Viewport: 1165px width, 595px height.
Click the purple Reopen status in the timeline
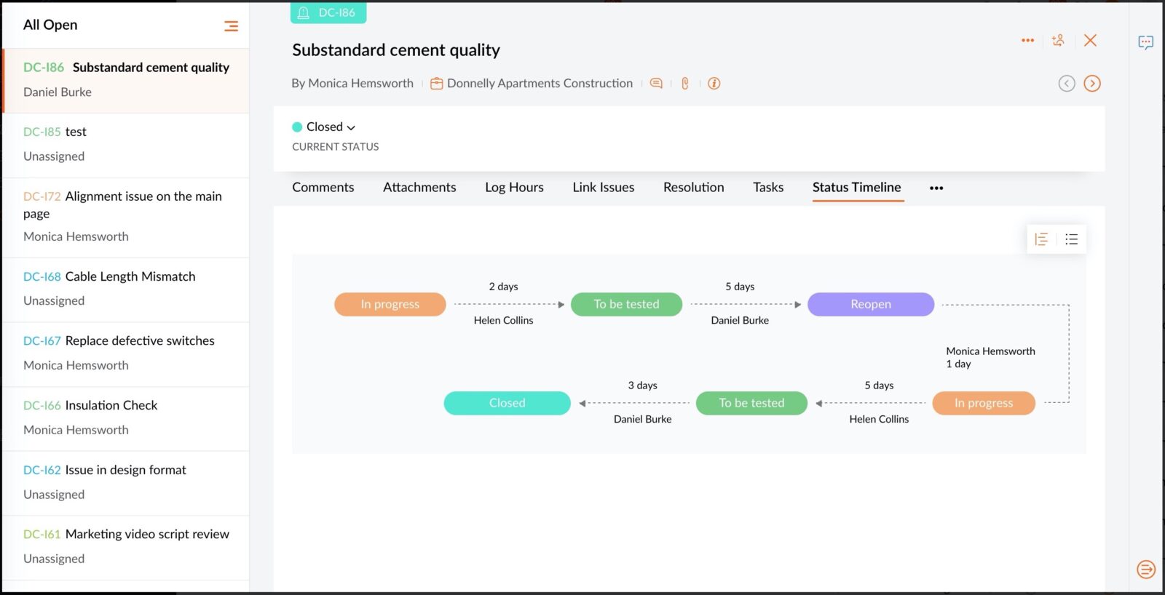pos(871,304)
